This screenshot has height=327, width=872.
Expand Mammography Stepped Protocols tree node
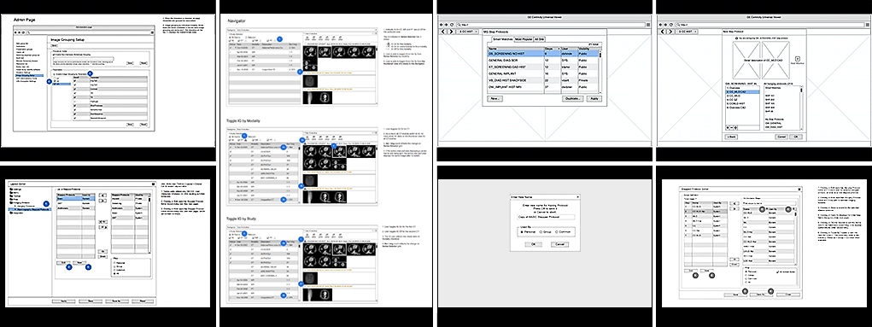point(15,209)
